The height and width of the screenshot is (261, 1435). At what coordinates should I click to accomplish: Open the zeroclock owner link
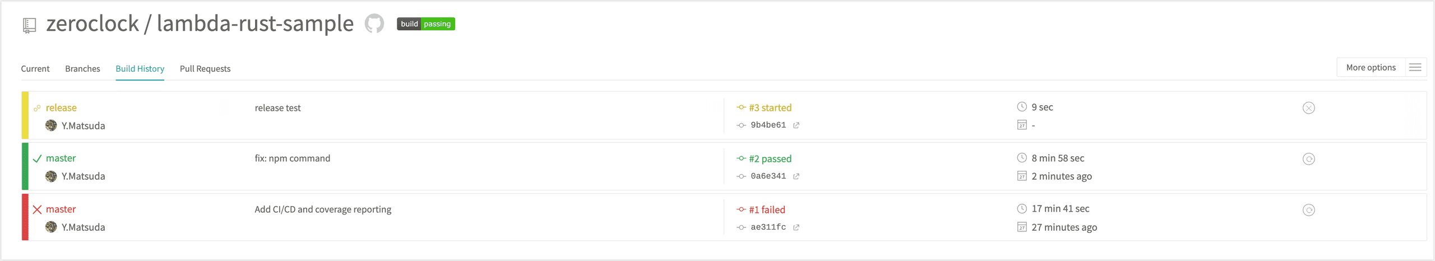[x=92, y=24]
